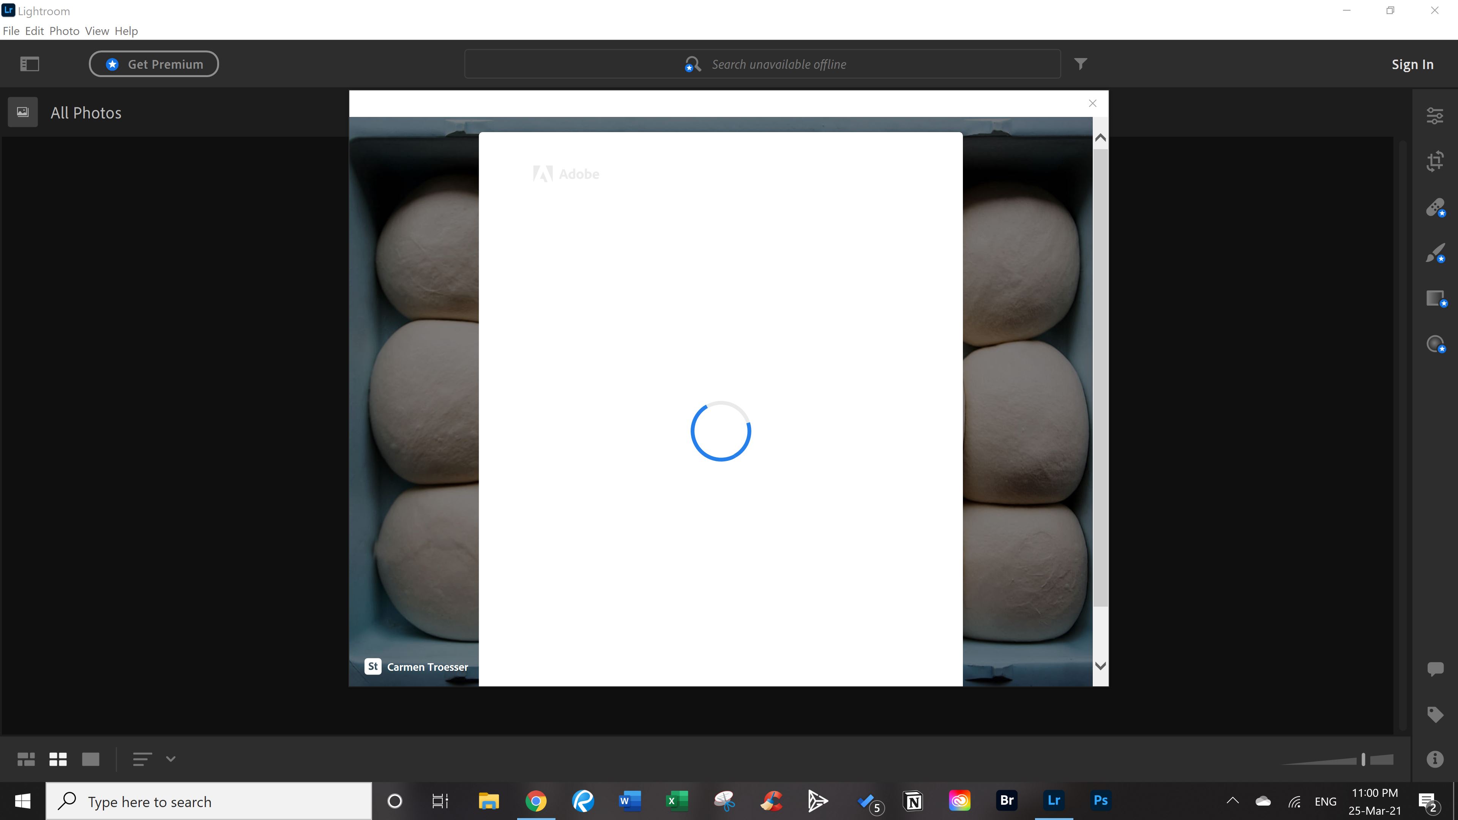Switch to Square Grid view

pos(58,759)
